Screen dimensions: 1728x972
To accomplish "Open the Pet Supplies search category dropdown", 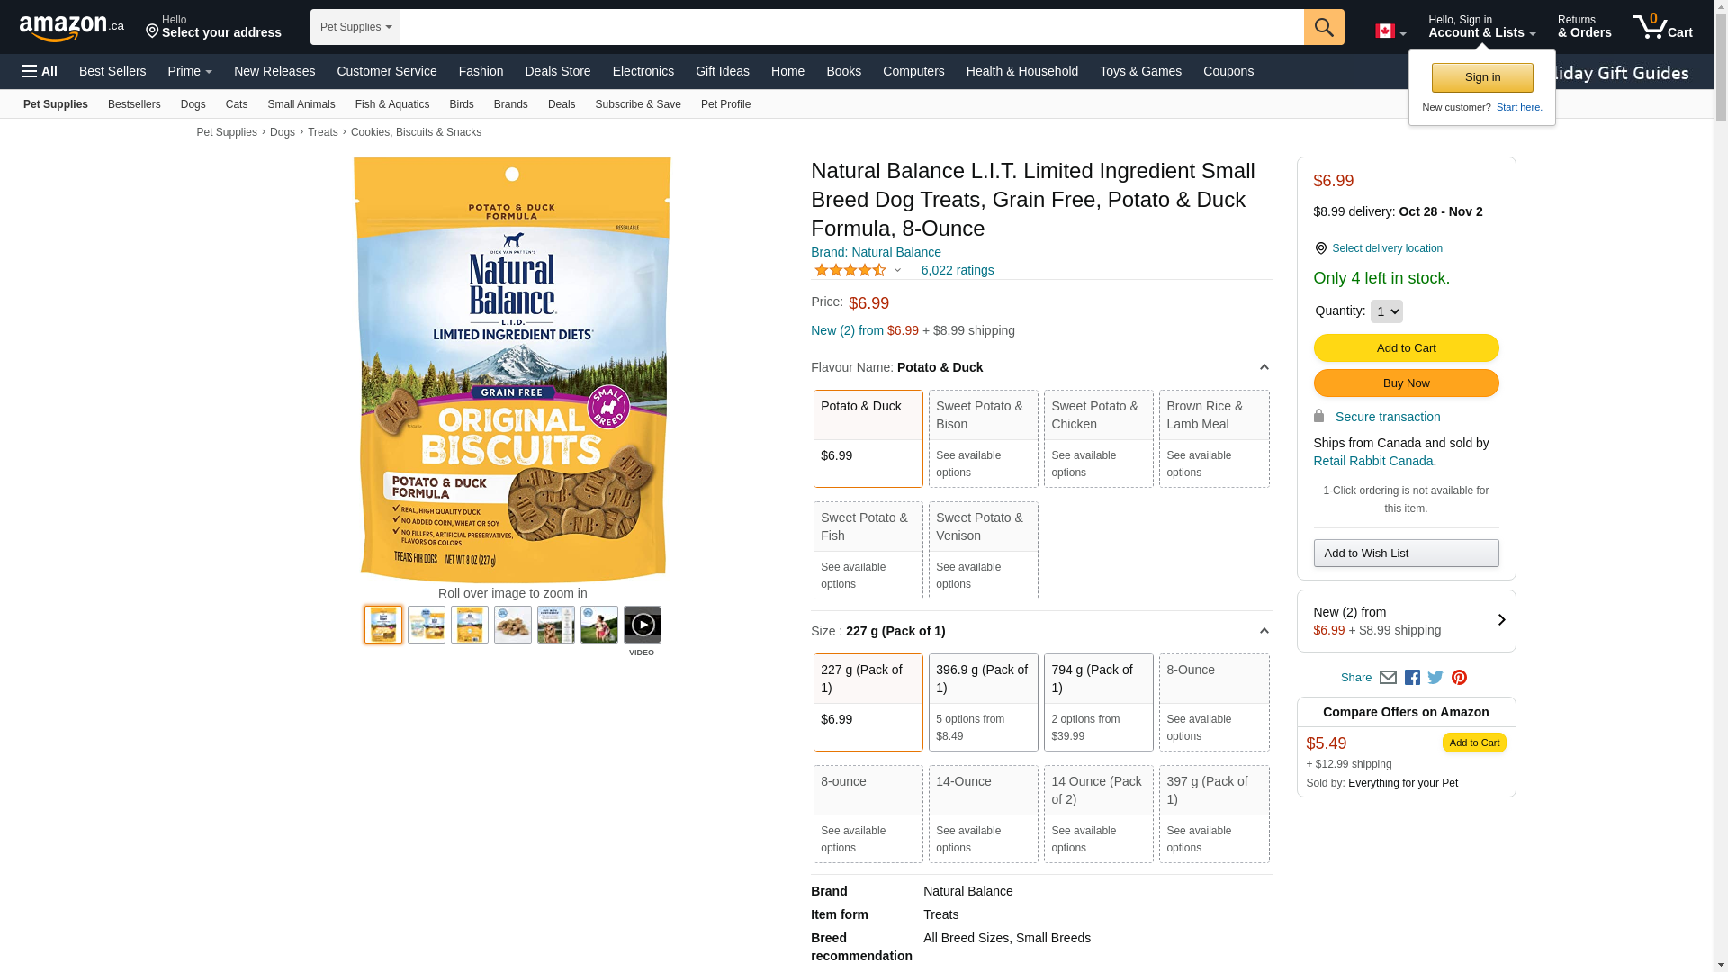I will click(355, 27).
